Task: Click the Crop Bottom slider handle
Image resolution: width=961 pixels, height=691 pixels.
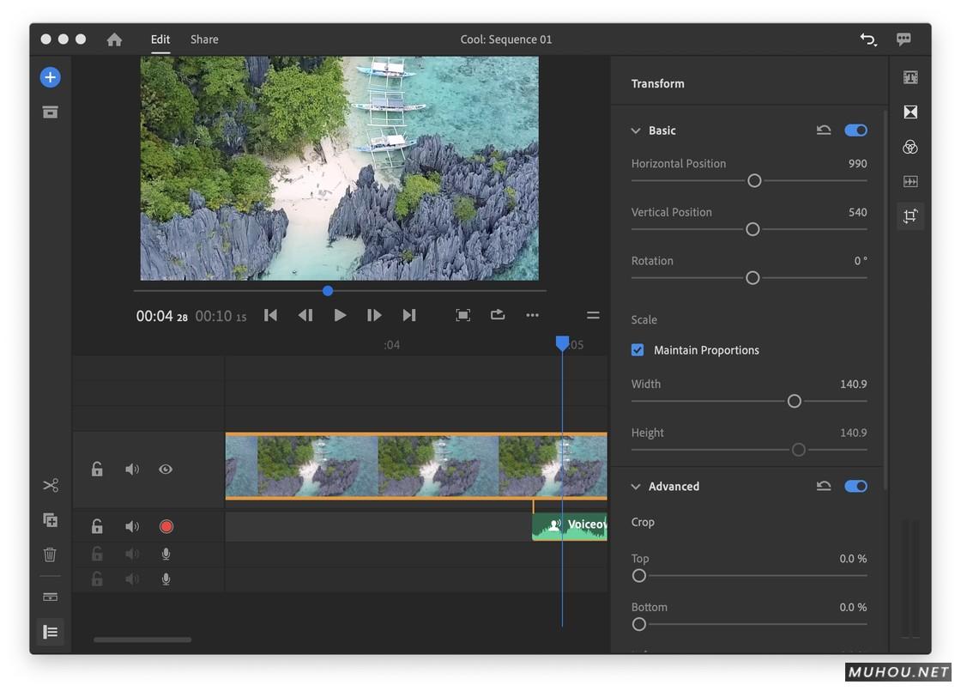Action: [639, 624]
